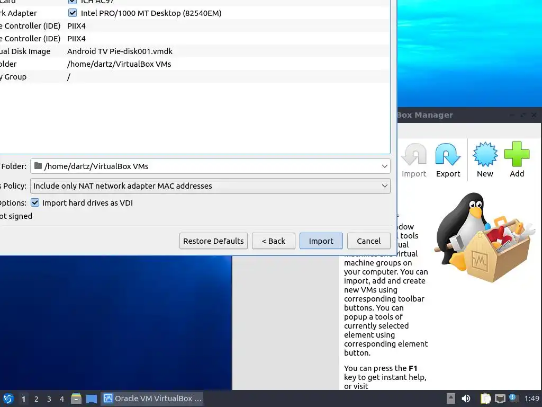Select the 'Android TV Pie-disk001.vmdk' disk image value
The height and width of the screenshot is (407, 542).
(120, 51)
